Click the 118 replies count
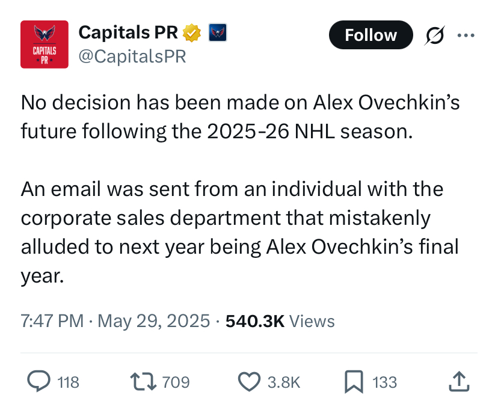Image resolution: width=498 pixels, height=407 pixels. (x=69, y=382)
